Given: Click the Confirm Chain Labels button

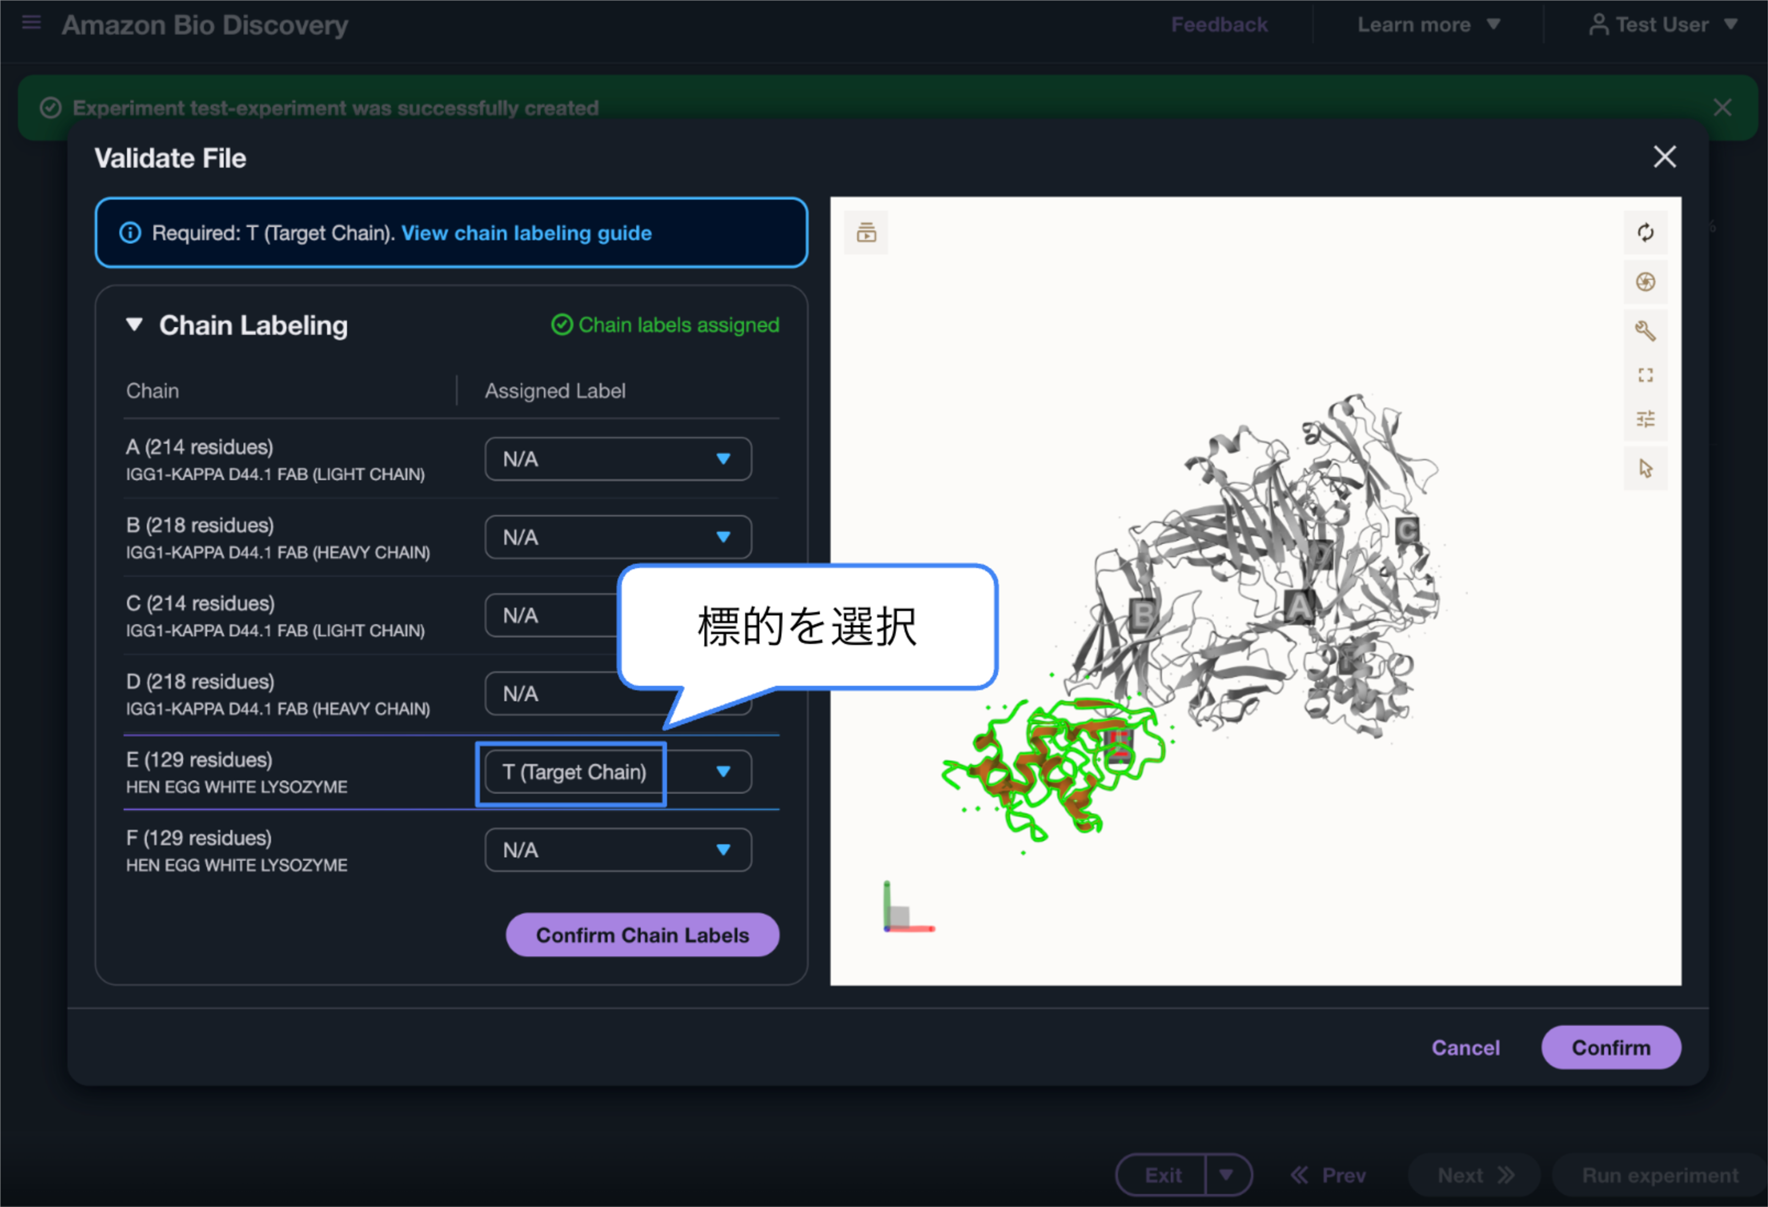Looking at the screenshot, I should click(642, 935).
